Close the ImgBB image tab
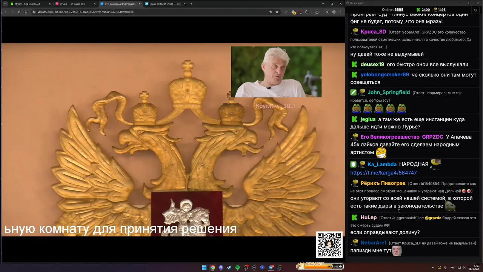 [184, 4]
